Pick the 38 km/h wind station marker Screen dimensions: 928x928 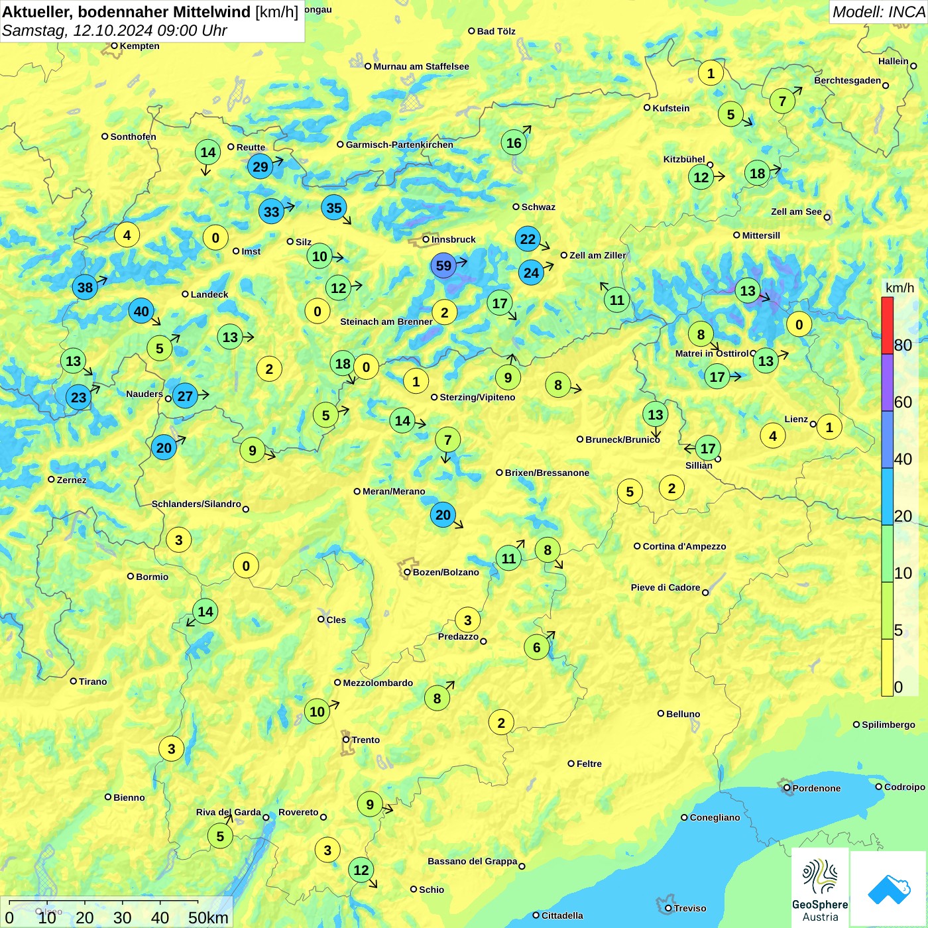click(x=85, y=287)
